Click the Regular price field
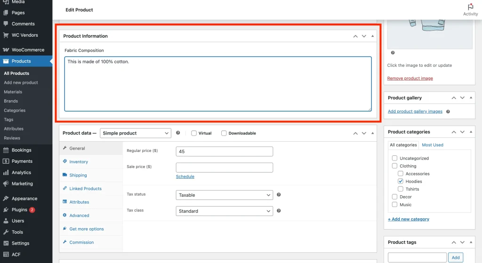482x263 pixels. click(x=225, y=151)
